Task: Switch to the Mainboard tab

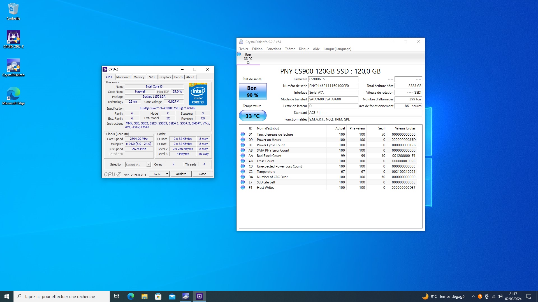Action: 123,77
